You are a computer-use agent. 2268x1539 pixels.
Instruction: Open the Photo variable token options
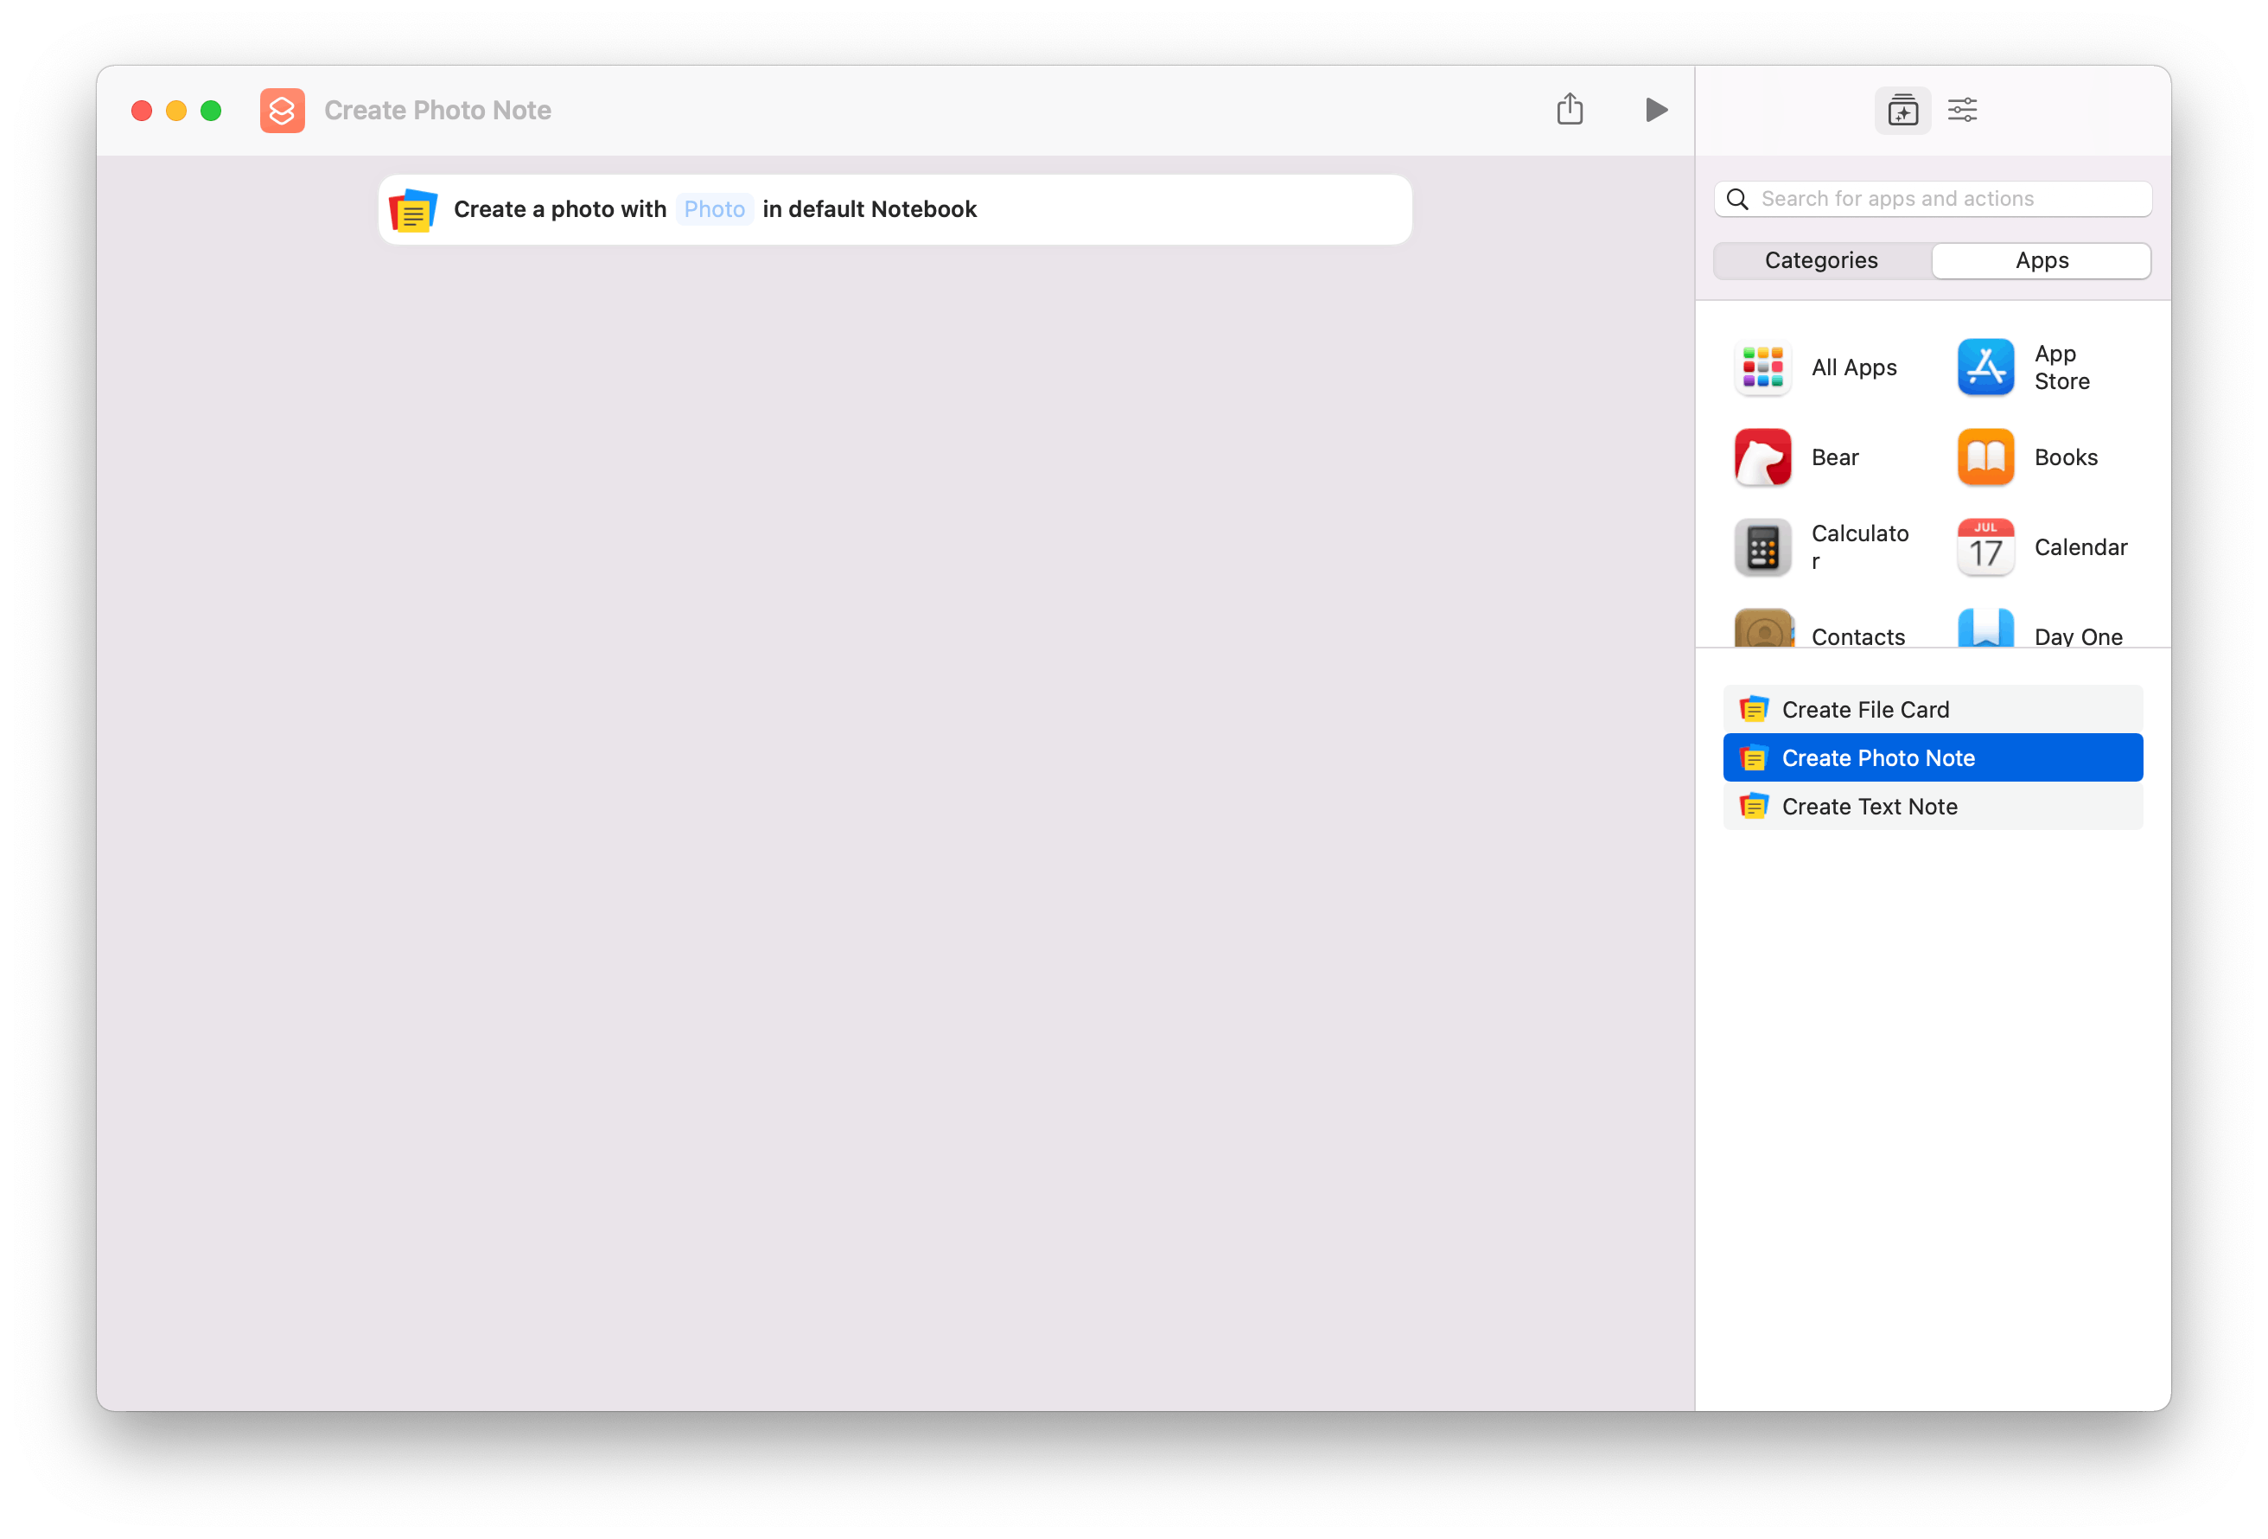tap(713, 209)
